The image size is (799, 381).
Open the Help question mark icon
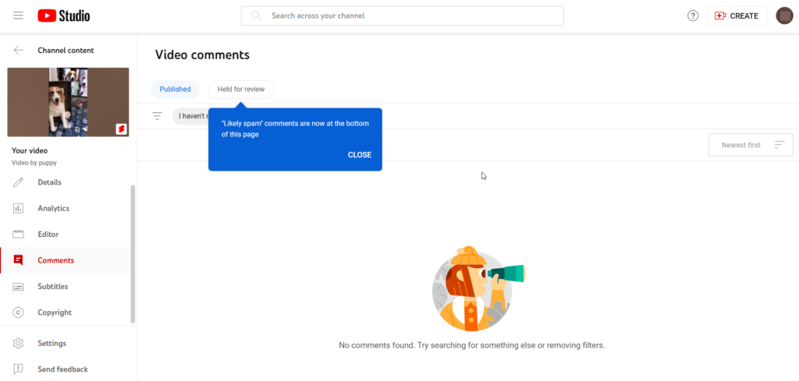click(x=693, y=16)
